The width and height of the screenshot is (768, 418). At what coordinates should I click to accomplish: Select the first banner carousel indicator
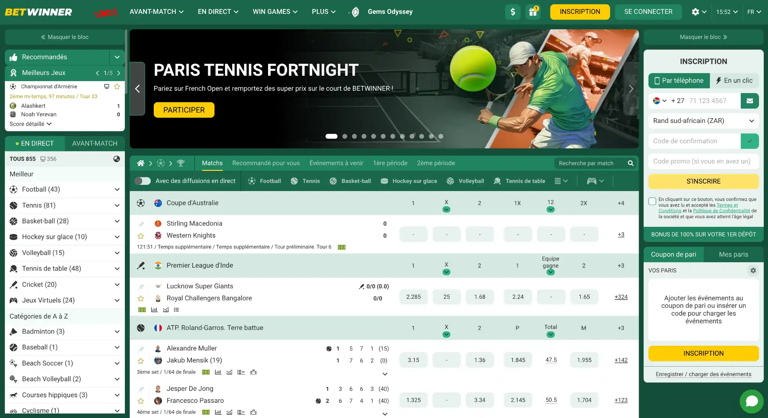click(331, 136)
